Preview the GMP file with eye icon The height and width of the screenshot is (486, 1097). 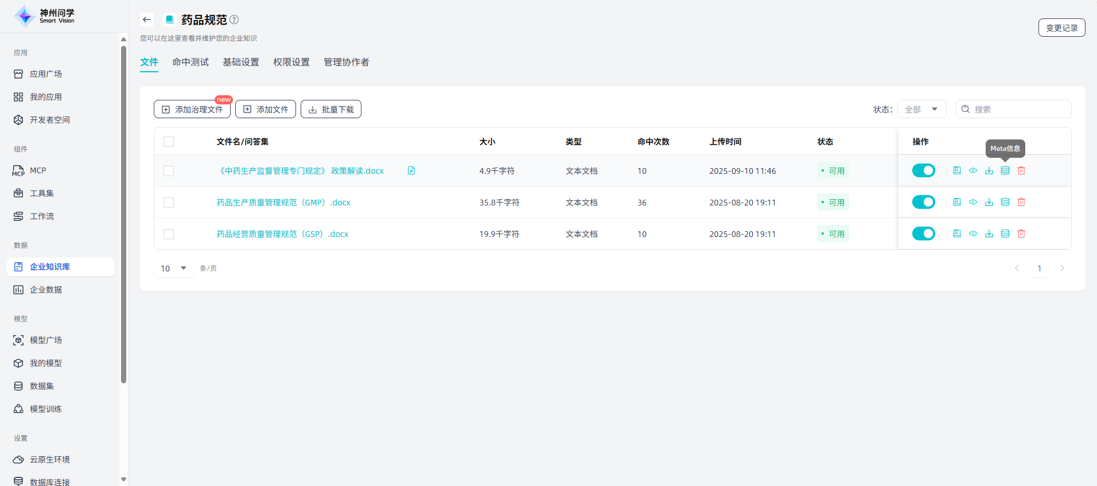pyautogui.click(x=972, y=202)
